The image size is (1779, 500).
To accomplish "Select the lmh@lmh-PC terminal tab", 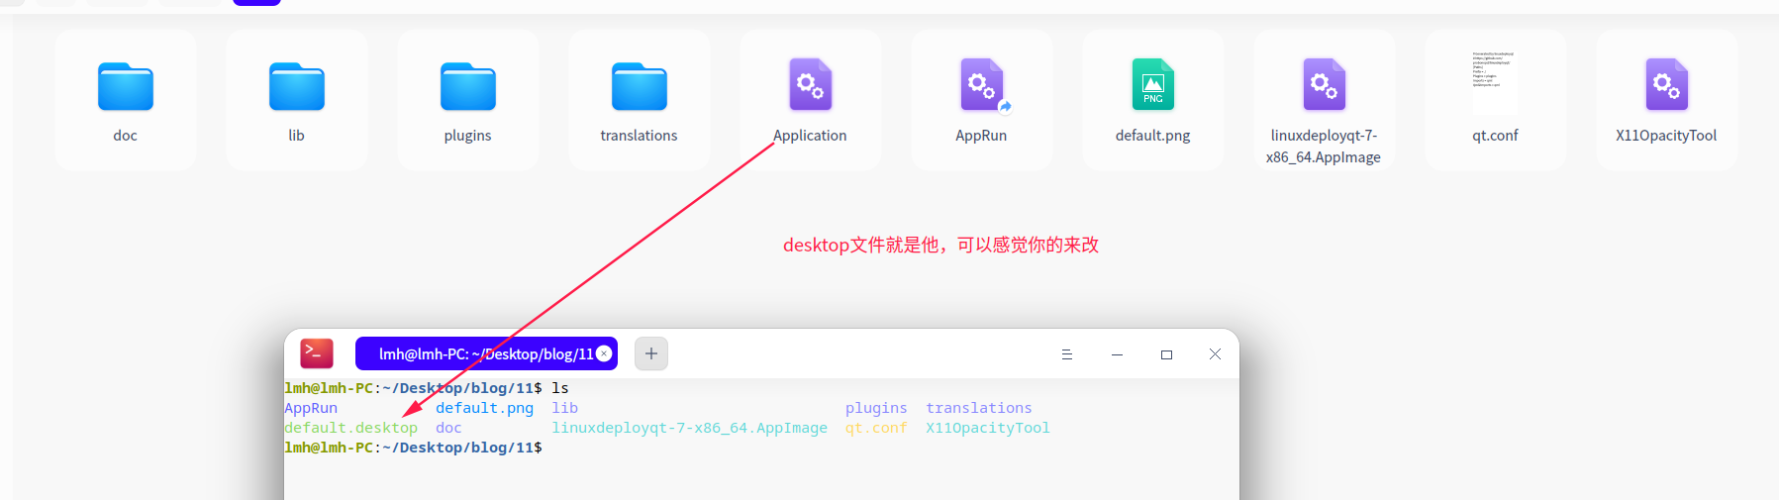I will point(486,353).
